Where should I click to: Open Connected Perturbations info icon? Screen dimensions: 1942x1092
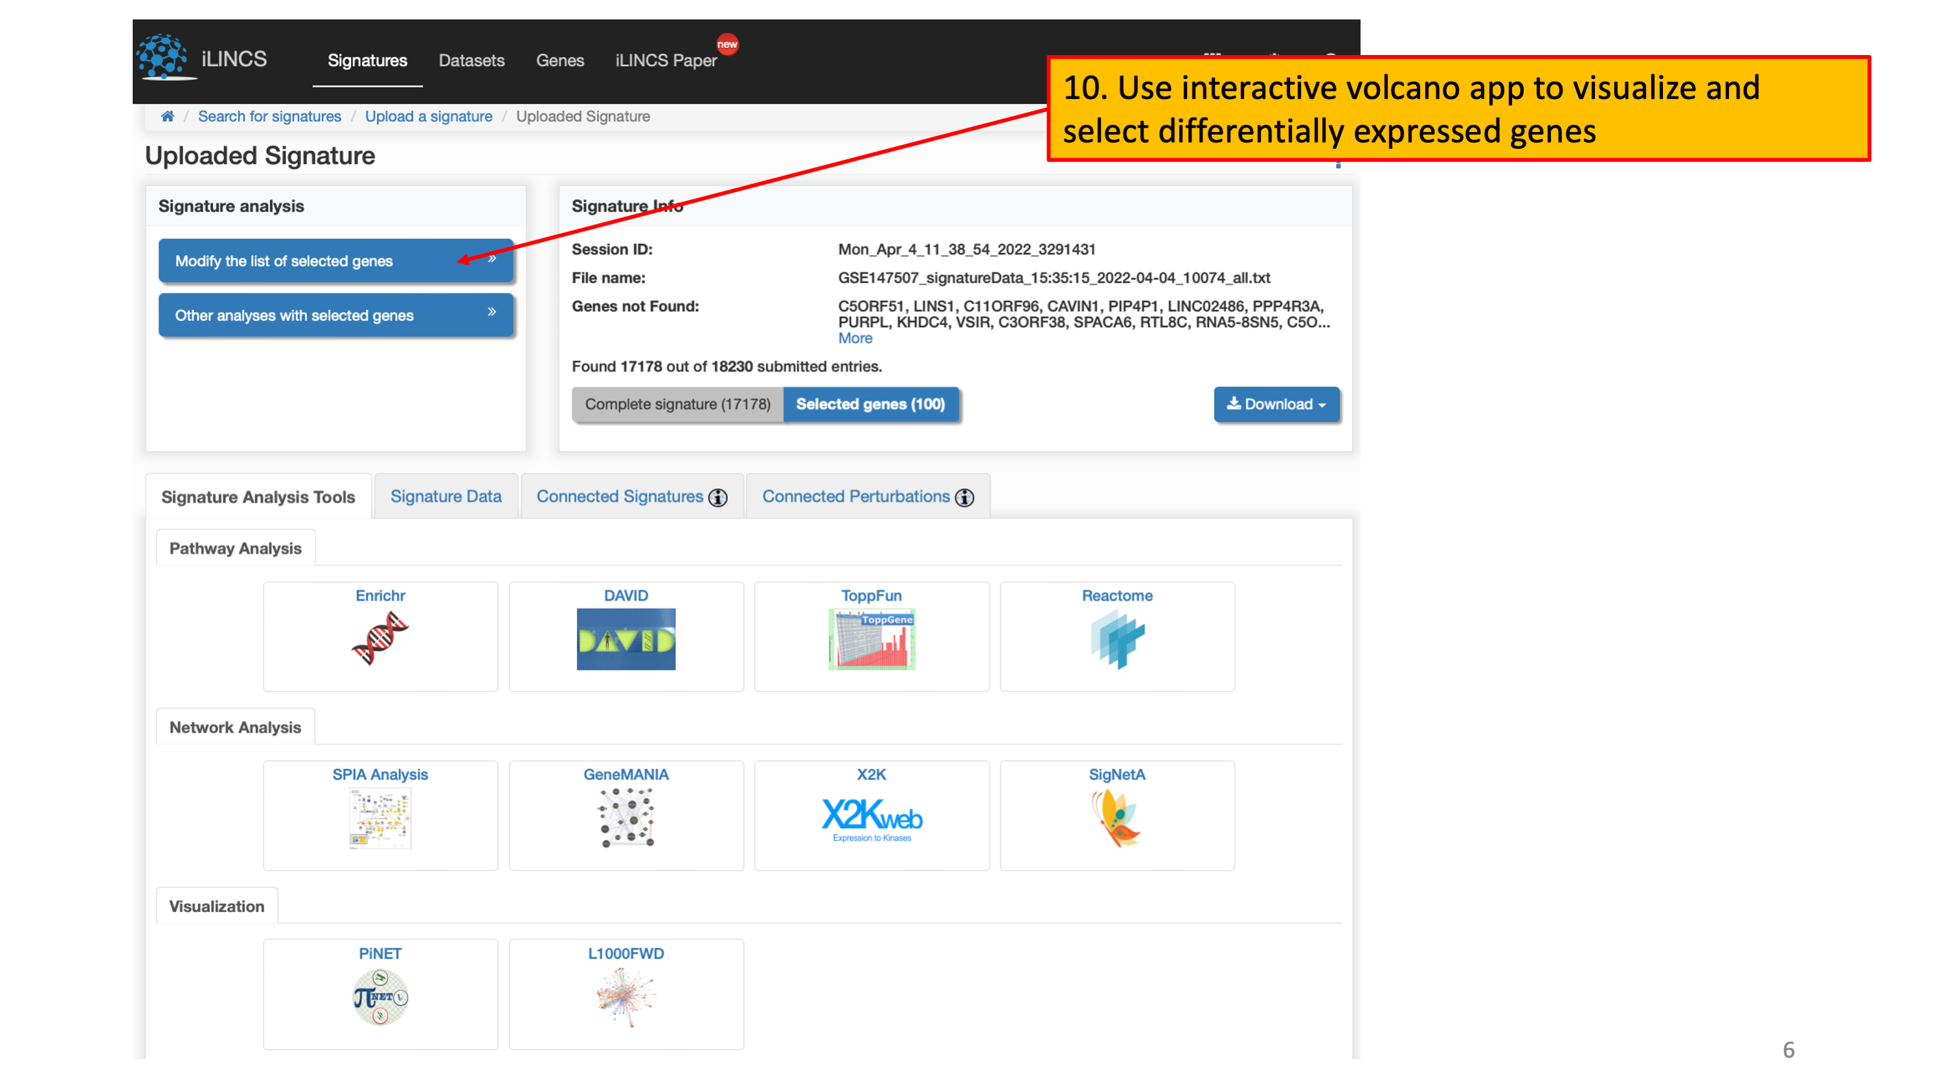click(964, 497)
